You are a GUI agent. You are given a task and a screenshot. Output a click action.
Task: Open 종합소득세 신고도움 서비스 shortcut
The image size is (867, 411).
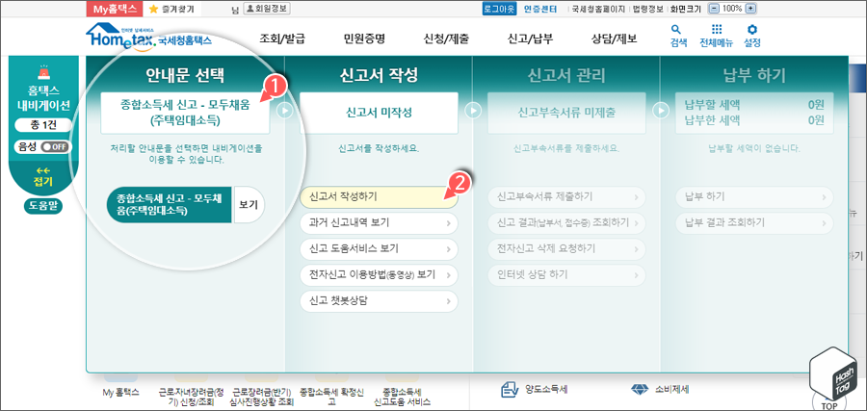(402, 397)
